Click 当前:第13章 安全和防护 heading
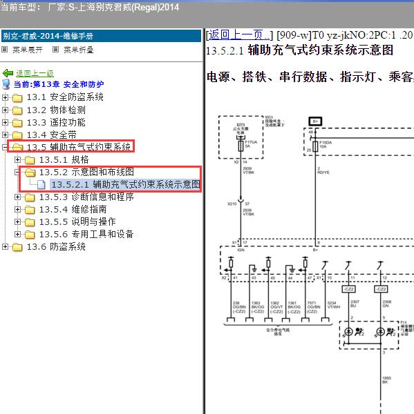This screenshot has height=414, width=414. click(x=59, y=84)
